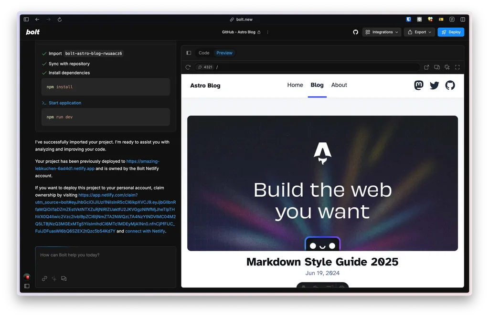Click the Start application step

pos(65,103)
